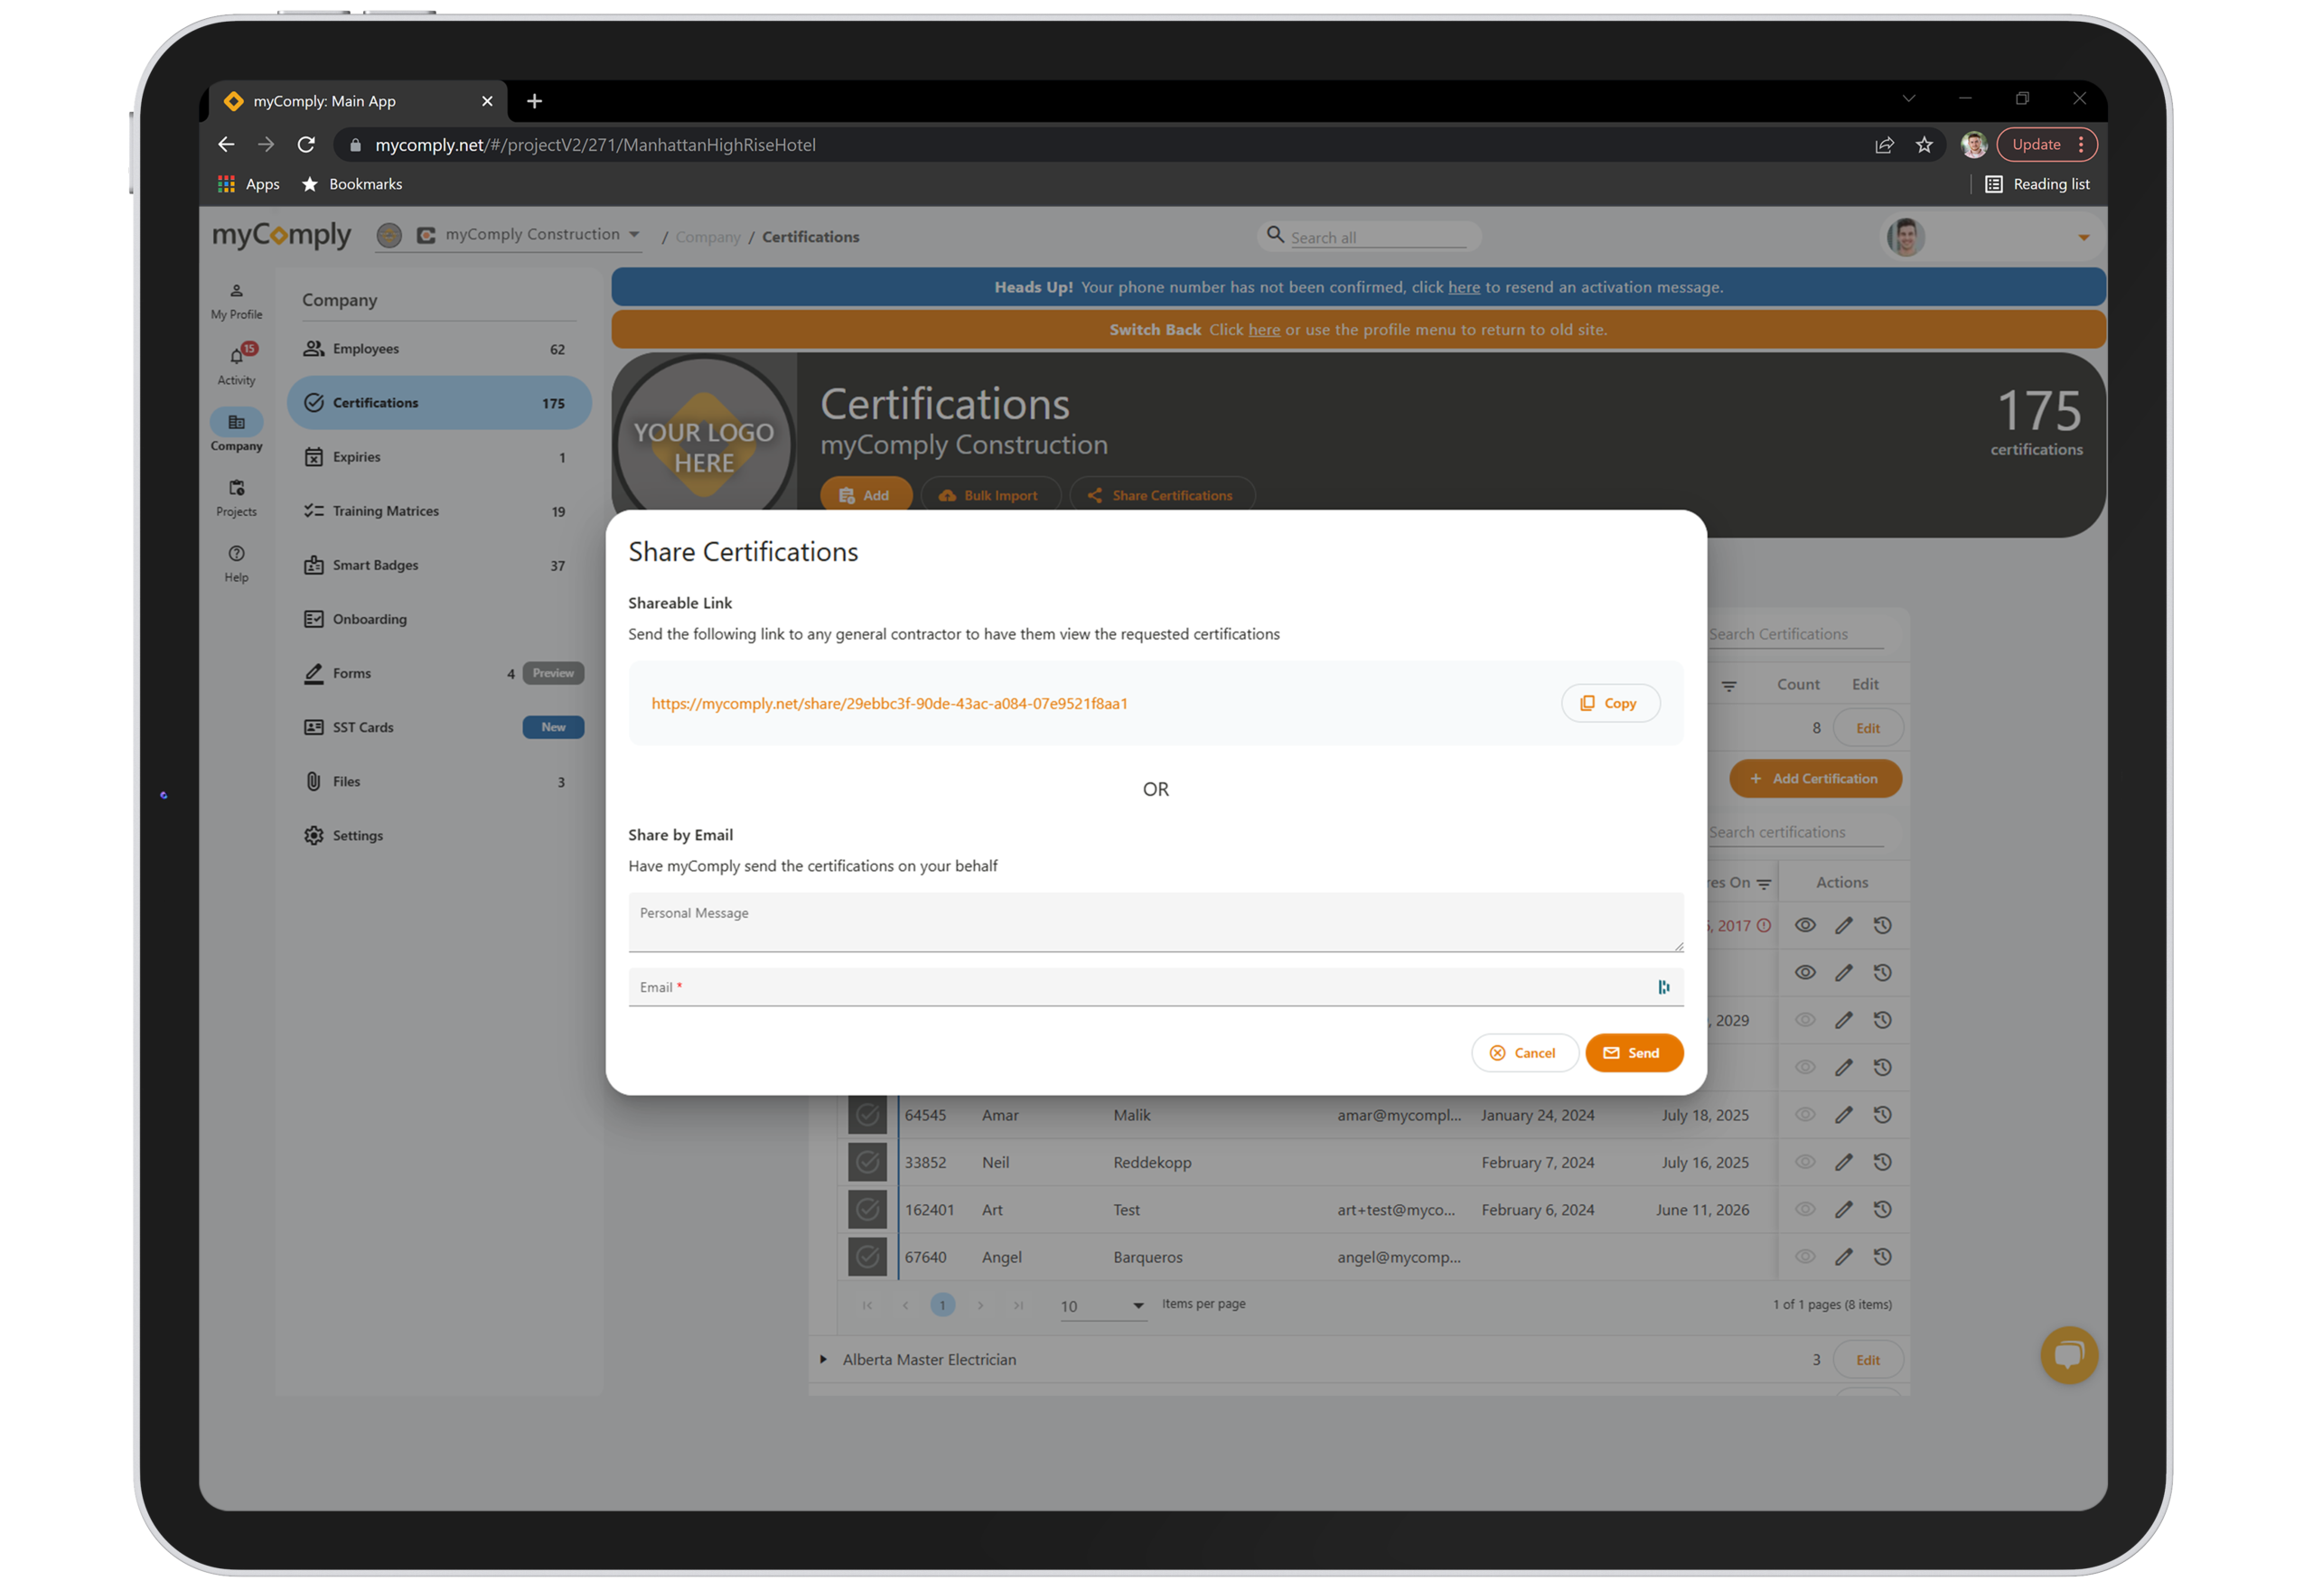Open new browser tab
2313x1590 pixels.
[x=534, y=100]
